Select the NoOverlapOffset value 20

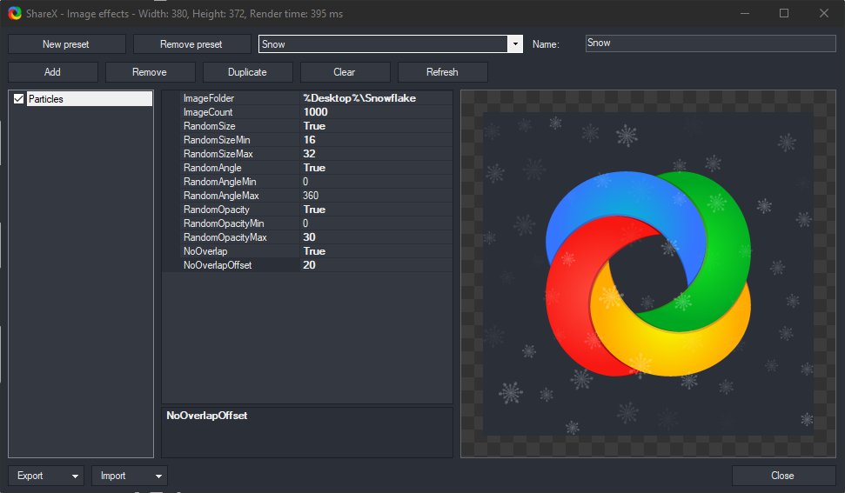pyautogui.click(x=376, y=265)
